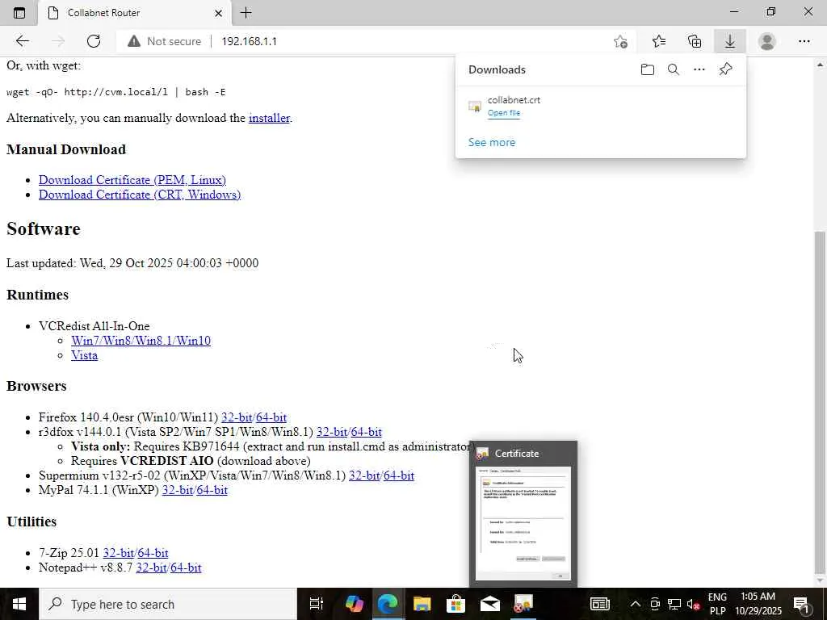Open News and interests taskbar widget
827x620 pixels.
point(600,604)
